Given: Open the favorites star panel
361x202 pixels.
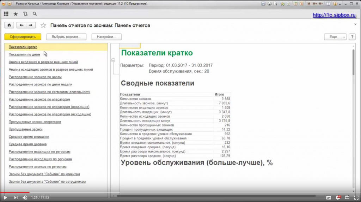Looking at the screenshot, I should pyautogui.click(x=16, y=14).
